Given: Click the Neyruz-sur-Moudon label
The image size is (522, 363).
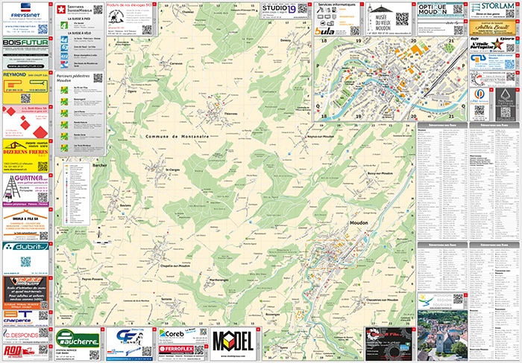Looking at the screenshot, I should (321, 137).
